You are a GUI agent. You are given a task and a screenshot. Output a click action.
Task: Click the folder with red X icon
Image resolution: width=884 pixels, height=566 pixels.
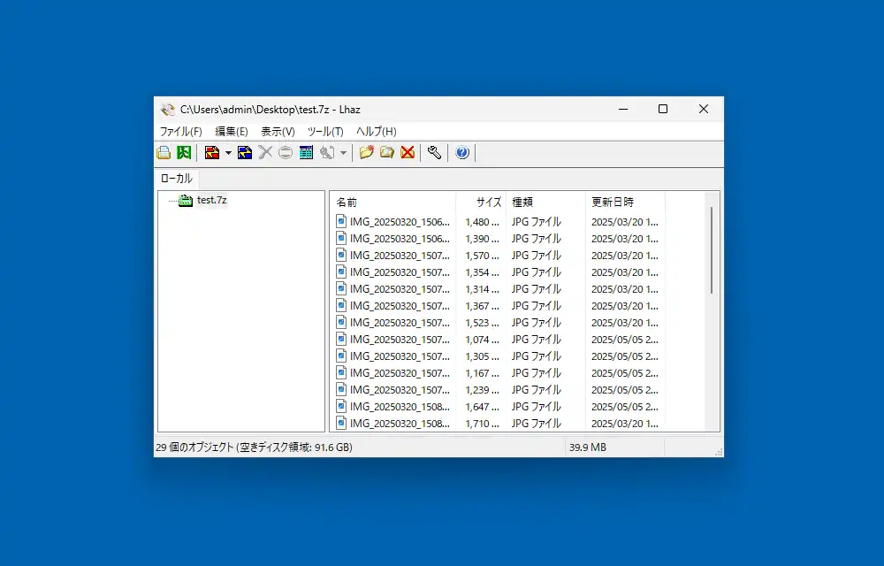[408, 153]
